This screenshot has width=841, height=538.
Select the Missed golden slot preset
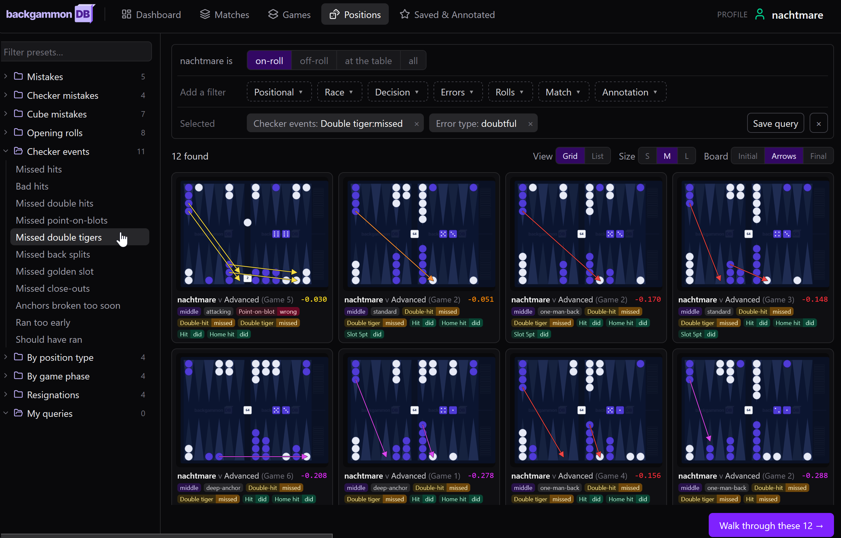click(x=80, y=271)
